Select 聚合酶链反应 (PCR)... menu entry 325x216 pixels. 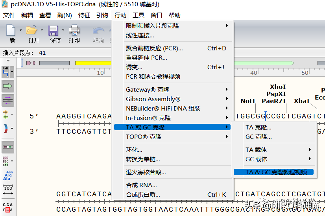click(154, 48)
